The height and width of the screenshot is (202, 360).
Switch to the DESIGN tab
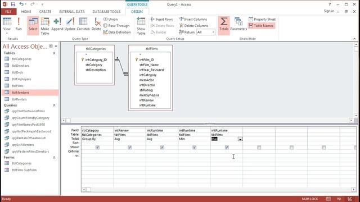pos(137,11)
